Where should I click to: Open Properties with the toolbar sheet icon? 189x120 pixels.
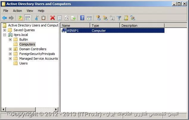(60, 18)
